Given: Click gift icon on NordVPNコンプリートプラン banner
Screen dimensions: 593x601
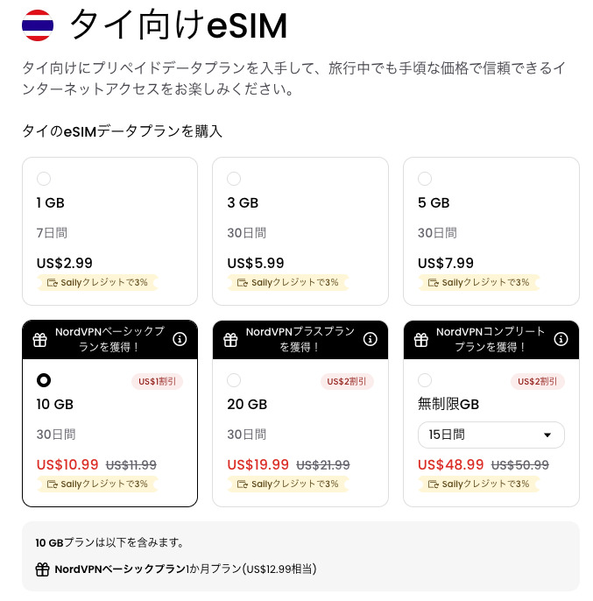Looking at the screenshot, I should (421, 340).
